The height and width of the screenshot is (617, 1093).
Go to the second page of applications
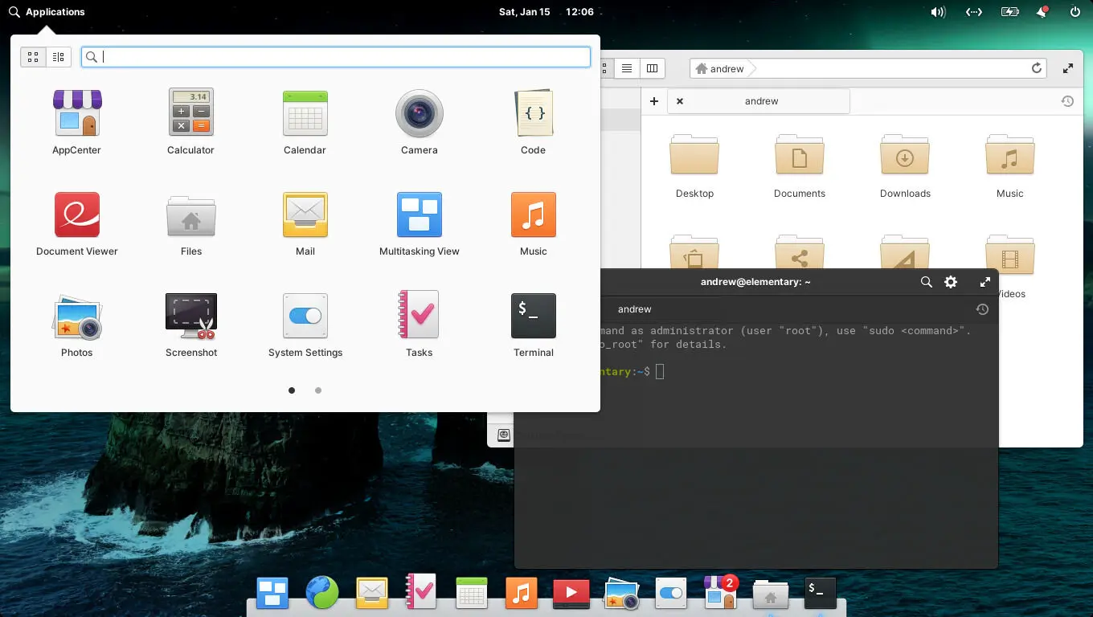[318, 390]
